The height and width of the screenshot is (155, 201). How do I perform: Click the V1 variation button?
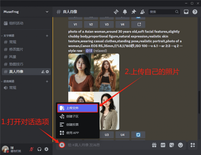click(75, 24)
